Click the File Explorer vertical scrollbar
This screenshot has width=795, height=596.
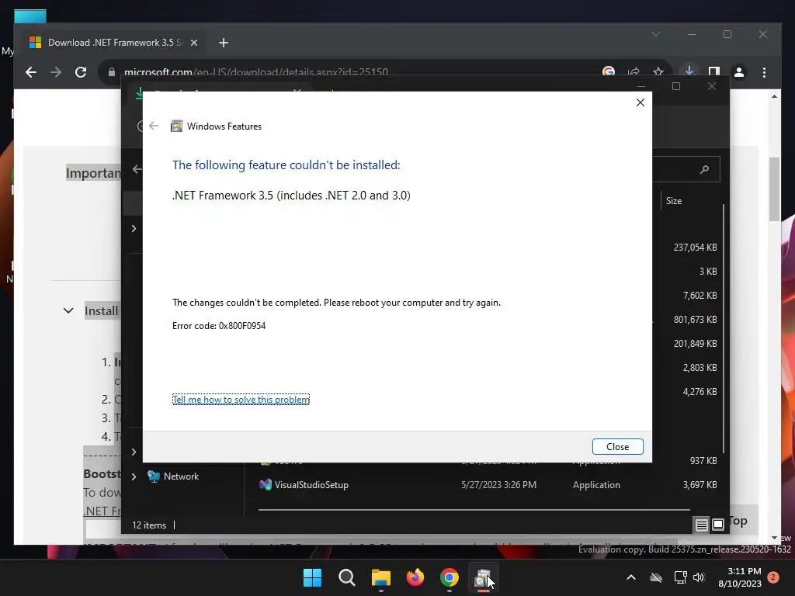[724, 328]
